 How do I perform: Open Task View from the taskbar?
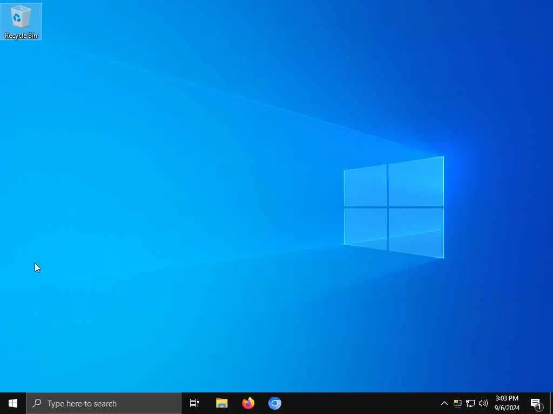(x=194, y=403)
